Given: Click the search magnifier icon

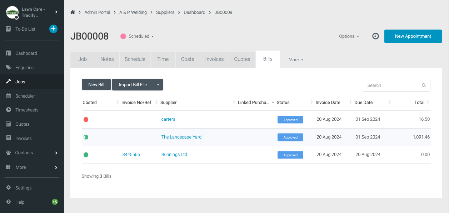Looking at the screenshot, I should point(424,85).
